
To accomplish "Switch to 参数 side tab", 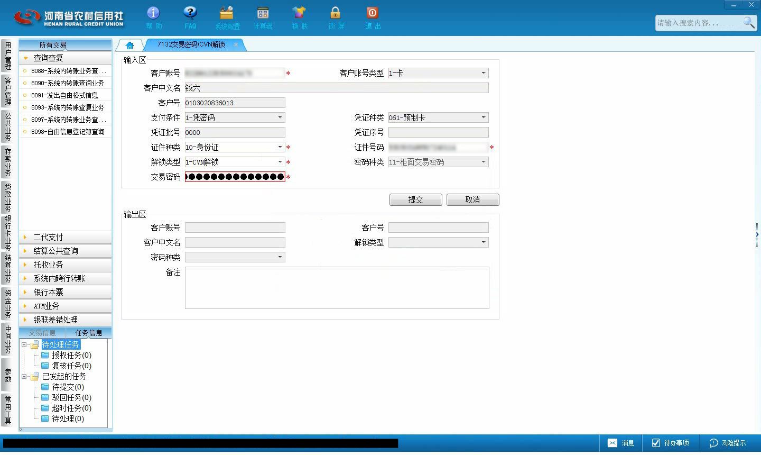I will (x=8, y=375).
